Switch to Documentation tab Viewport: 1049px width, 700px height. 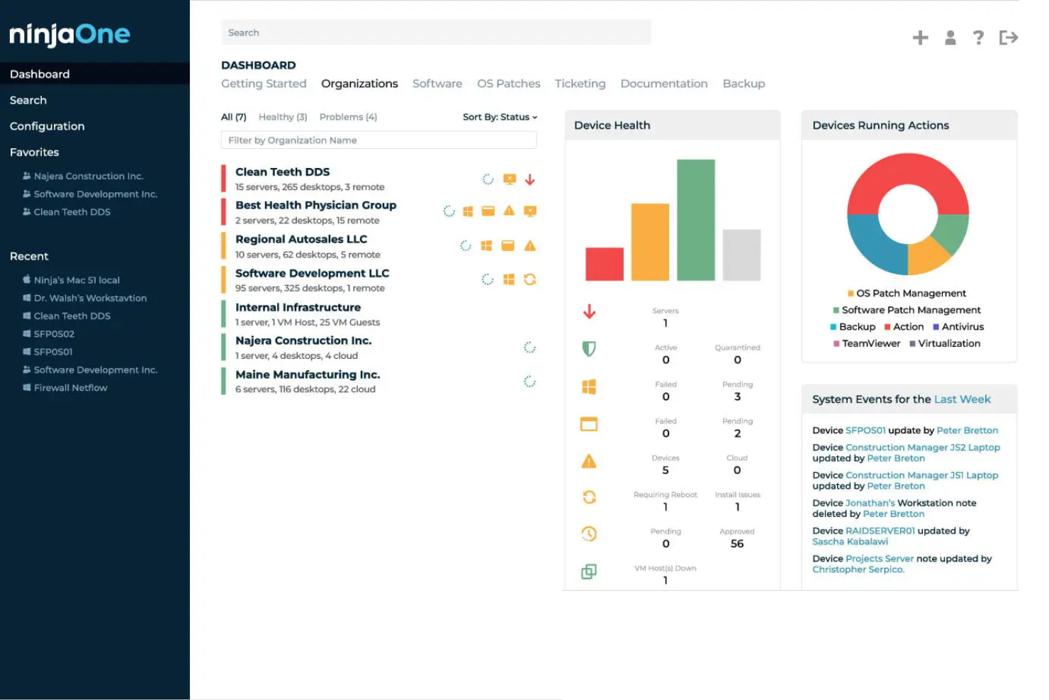[x=664, y=84]
